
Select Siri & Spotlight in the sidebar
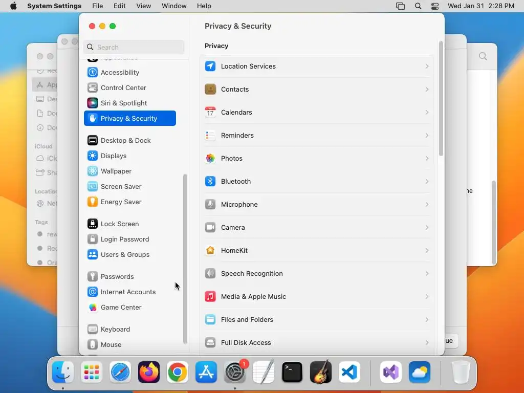click(130, 103)
